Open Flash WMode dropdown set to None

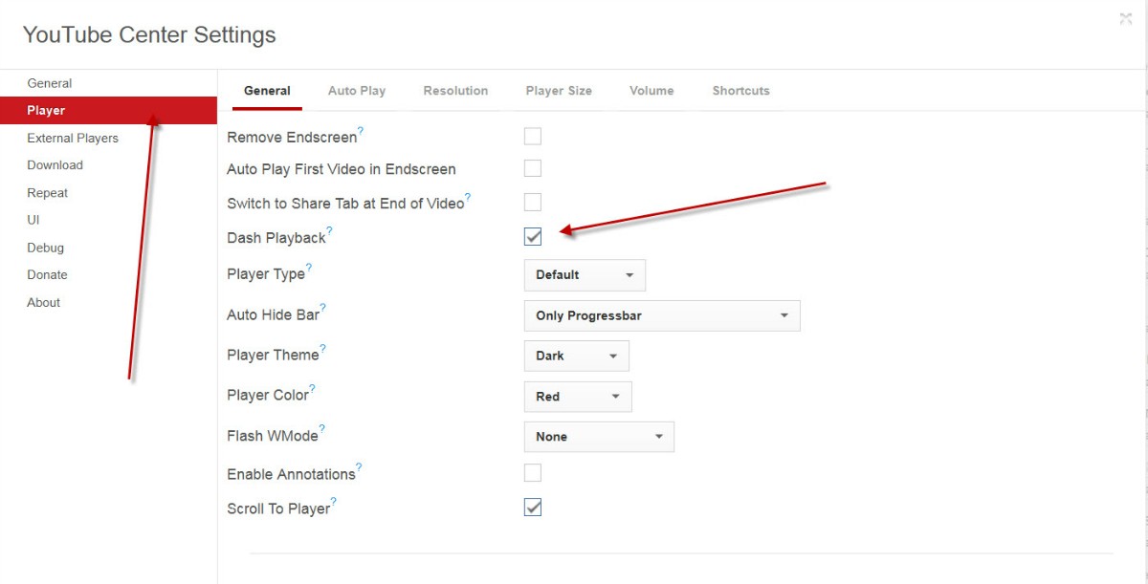pos(599,437)
